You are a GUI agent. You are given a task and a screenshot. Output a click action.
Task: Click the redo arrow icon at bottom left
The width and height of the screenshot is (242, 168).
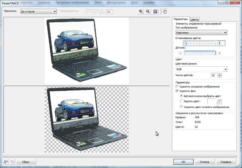[x=12, y=162]
